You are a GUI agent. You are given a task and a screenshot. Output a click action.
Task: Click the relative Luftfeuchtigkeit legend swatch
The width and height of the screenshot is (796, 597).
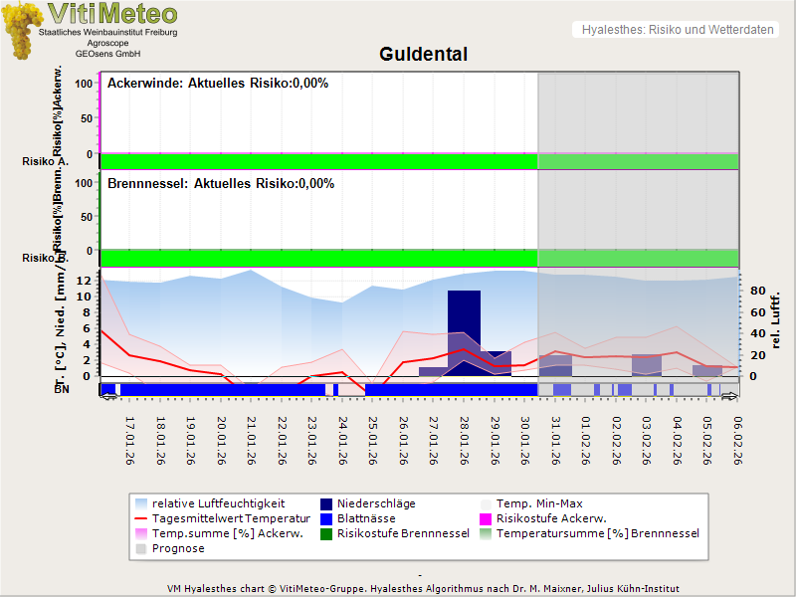pyautogui.click(x=142, y=503)
